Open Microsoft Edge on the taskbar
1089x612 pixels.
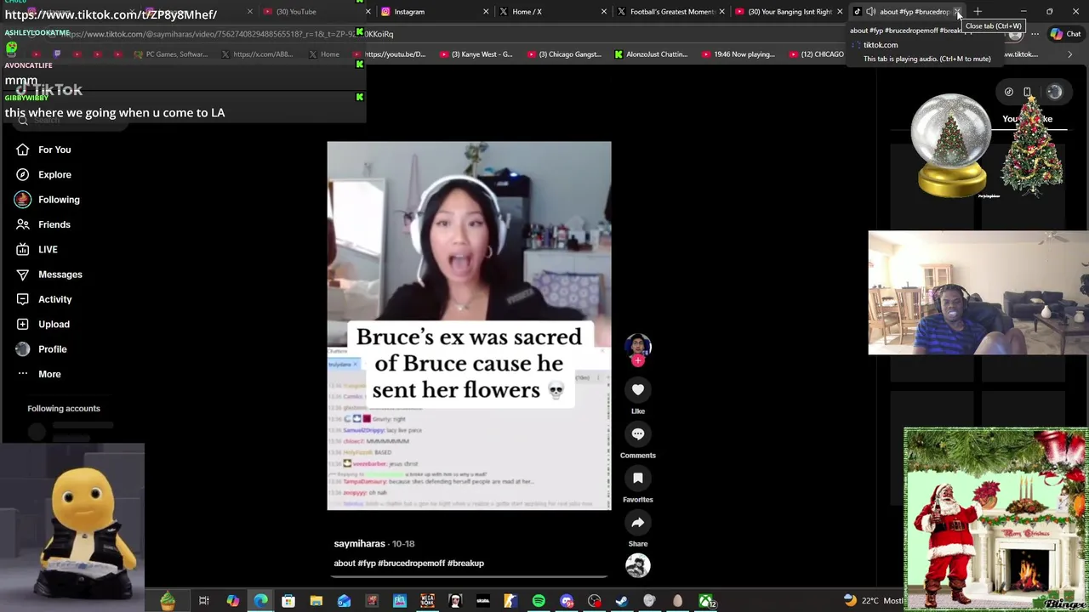(x=260, y=601)
